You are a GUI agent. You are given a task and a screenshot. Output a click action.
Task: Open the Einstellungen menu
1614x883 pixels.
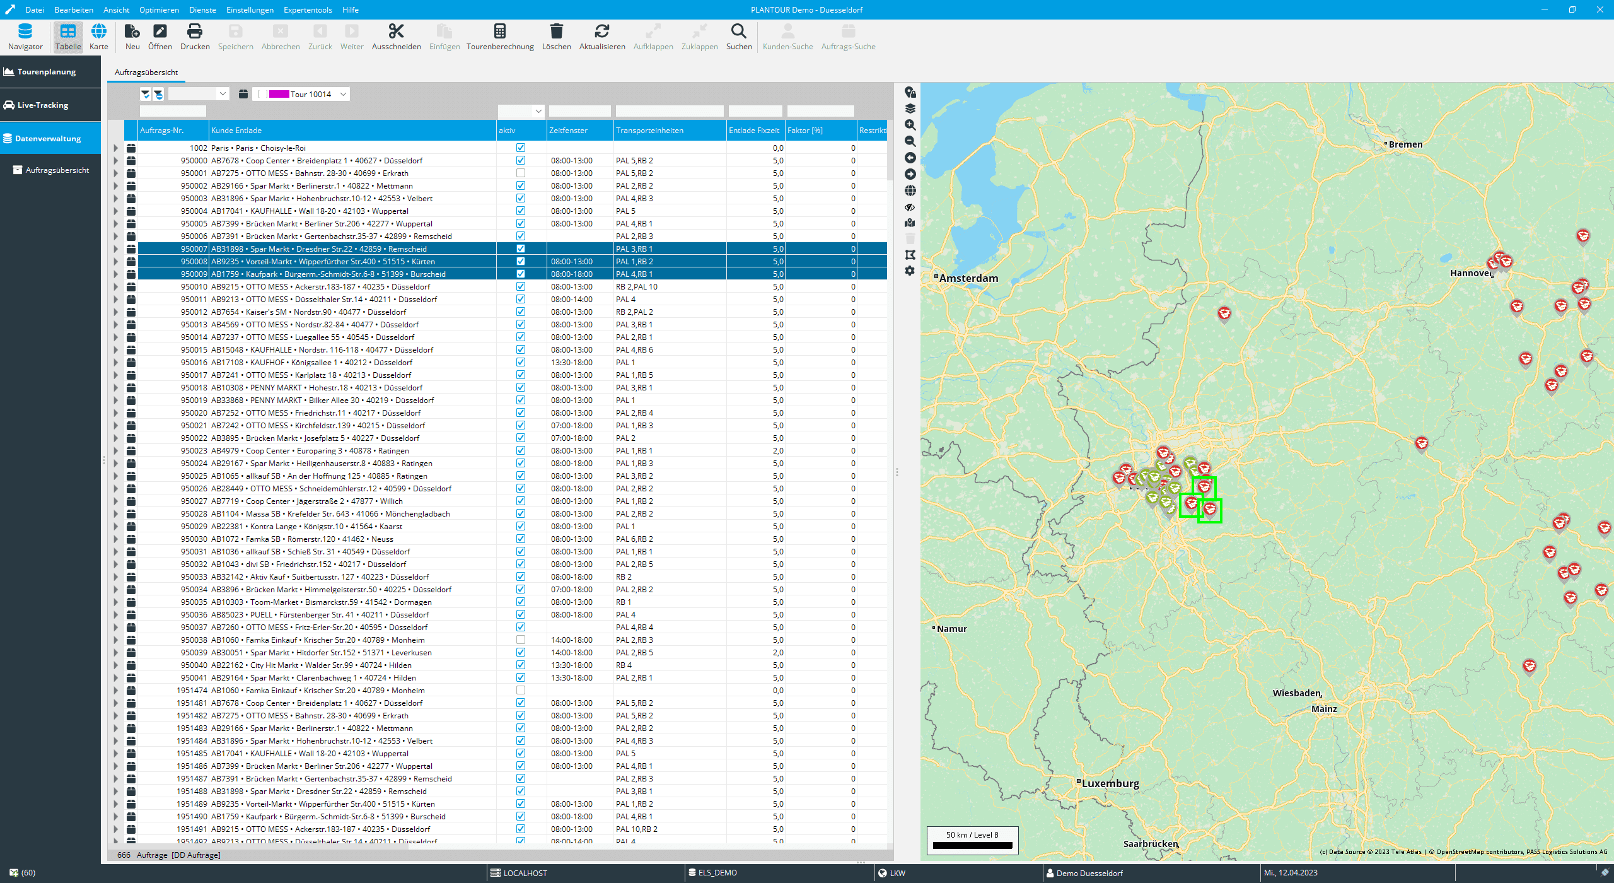pyautogui.click(x=250, y=9)
